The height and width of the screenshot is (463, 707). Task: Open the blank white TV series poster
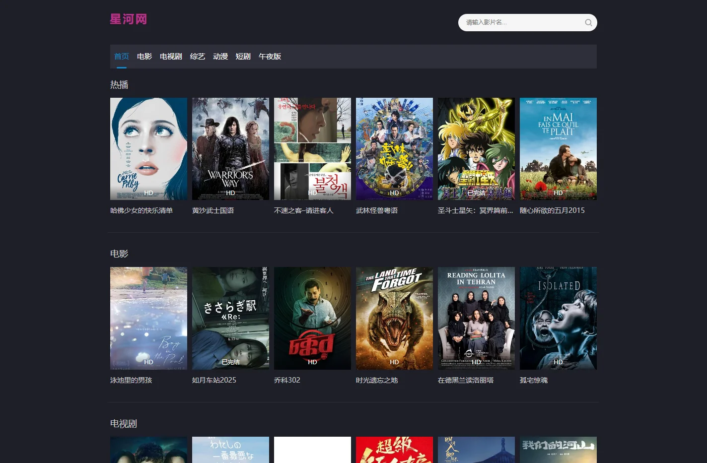pyautogui.click(x=312, y=450)
